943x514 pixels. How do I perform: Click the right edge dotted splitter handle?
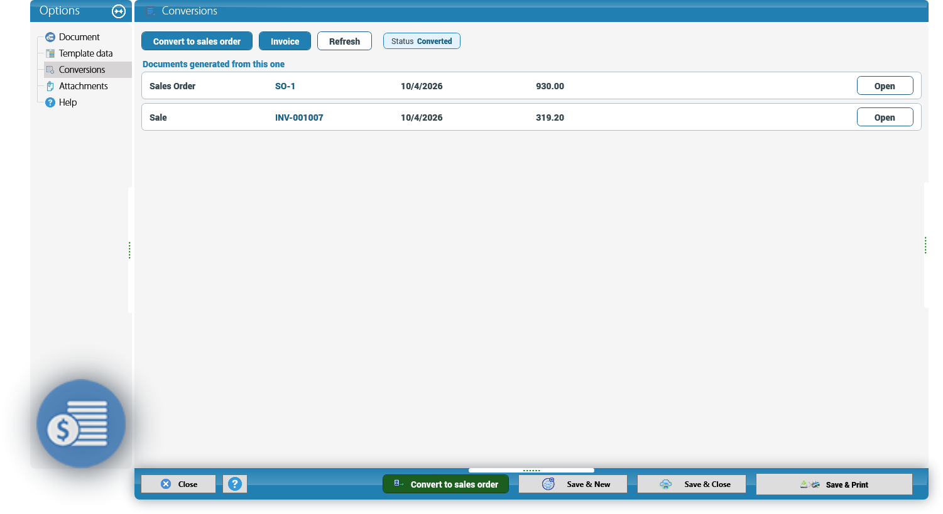(925, 245)
